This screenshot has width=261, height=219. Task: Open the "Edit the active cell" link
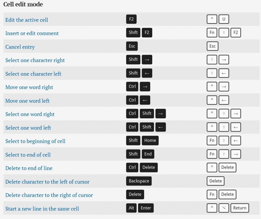pyautogui.click(x=27, y=20)
